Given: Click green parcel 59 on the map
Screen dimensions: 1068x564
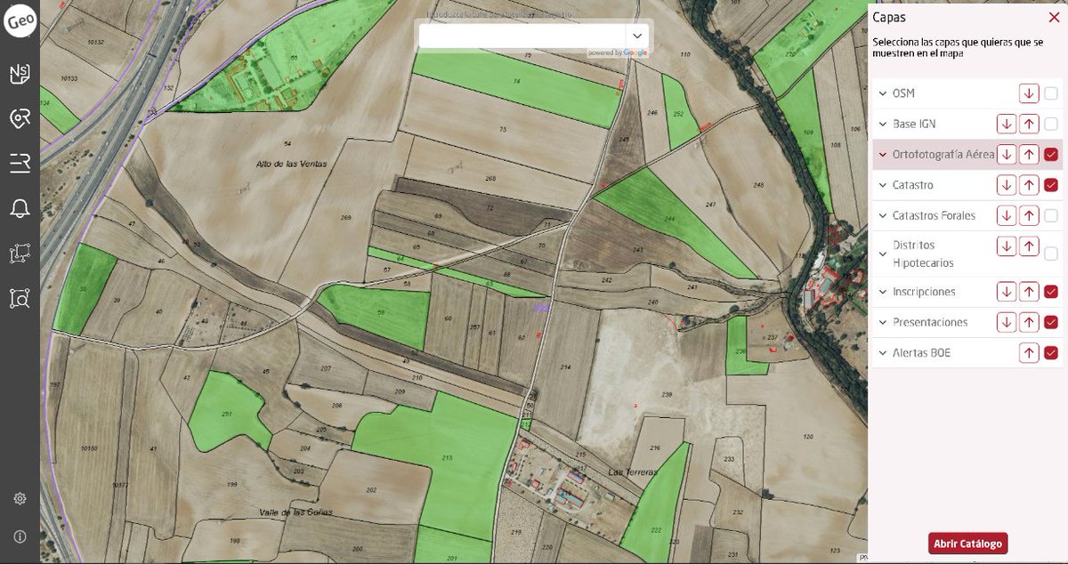Looking at the screenshot, I should click(x=382, y=313).
